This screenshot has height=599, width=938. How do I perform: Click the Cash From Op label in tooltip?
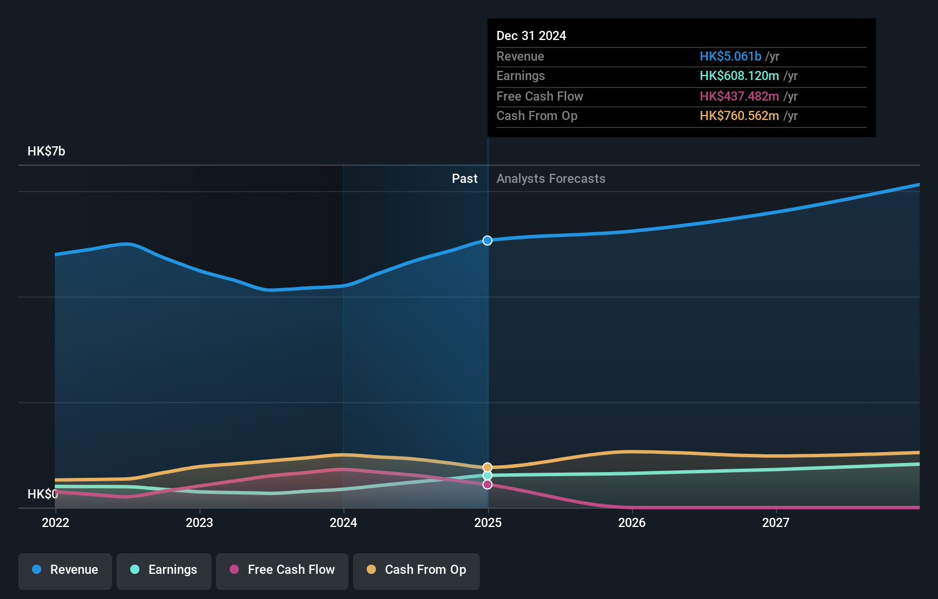(537, 115)
